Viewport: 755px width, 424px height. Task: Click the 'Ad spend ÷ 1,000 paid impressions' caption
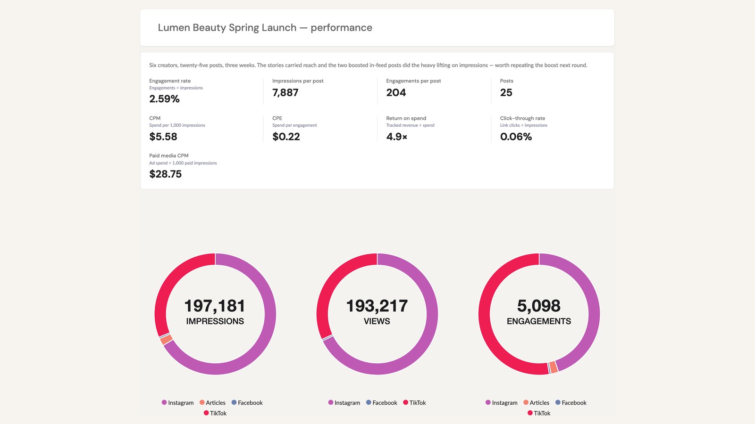183,163
